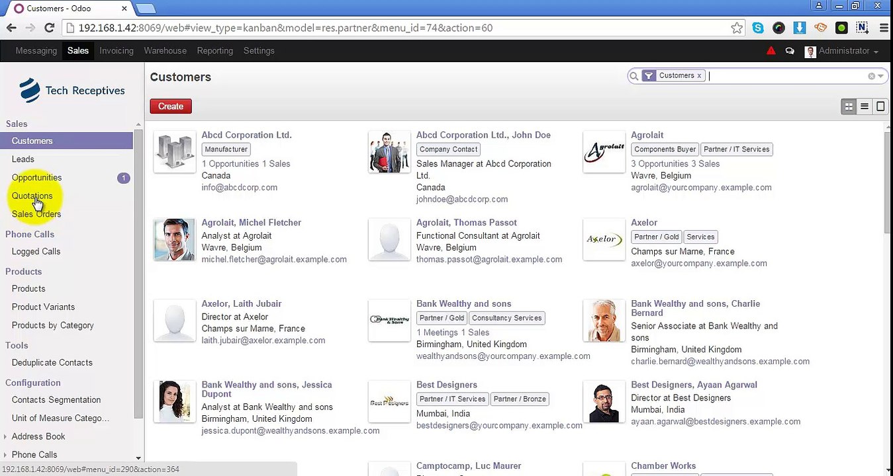Viewport: 893px width, 476px height.
Task: Click the funnel filter icon in search
Action: (649, 76)
